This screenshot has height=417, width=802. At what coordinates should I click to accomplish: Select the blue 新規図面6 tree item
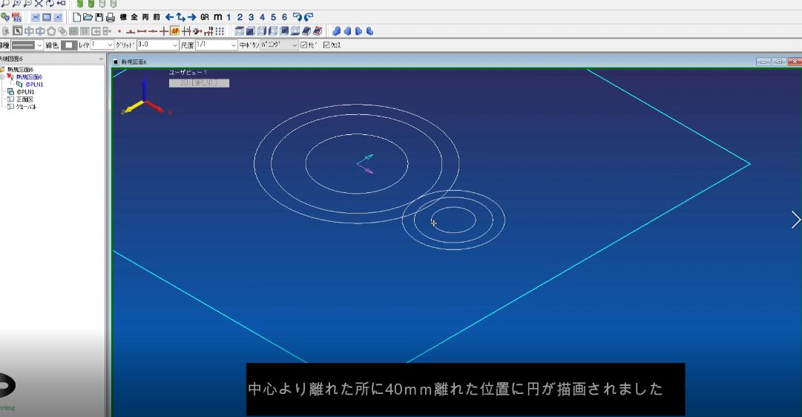click(x=29, y=76)
